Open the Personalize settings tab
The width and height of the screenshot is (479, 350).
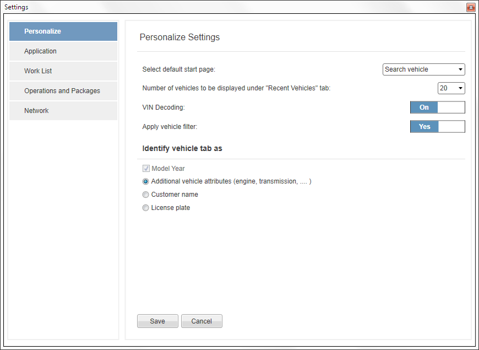63,31
